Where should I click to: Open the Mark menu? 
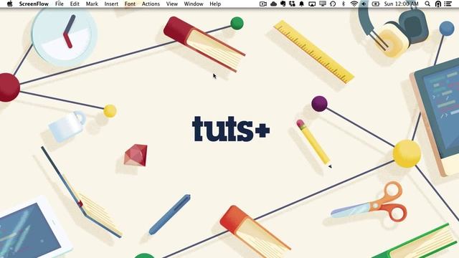(92, 4)
